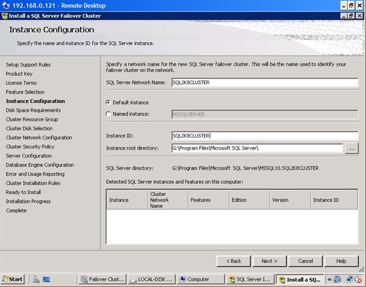
Task: Click the Remote Desktop title bar icon
Action: (6, 6)
